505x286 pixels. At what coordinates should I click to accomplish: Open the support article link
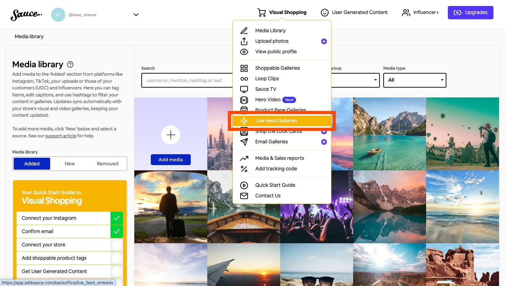pyautogui.click(x=61, y=136)
